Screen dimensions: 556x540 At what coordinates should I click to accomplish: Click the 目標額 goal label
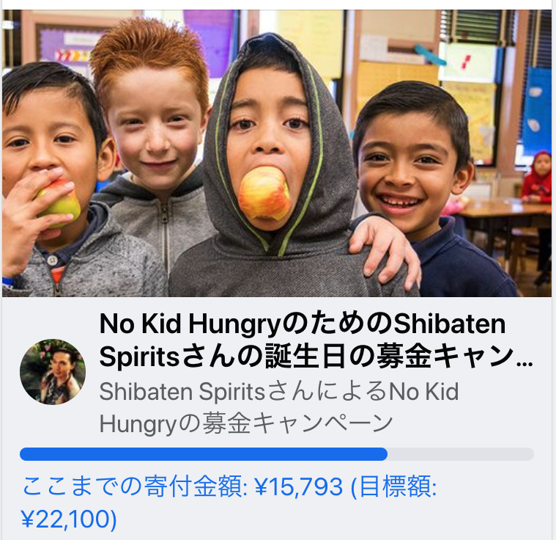pyautogui.click(x=398, y=486)
